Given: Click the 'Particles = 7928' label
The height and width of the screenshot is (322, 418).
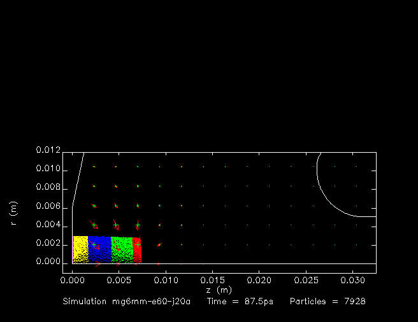Looking at the screenshot, I should (x=328, y=302).
